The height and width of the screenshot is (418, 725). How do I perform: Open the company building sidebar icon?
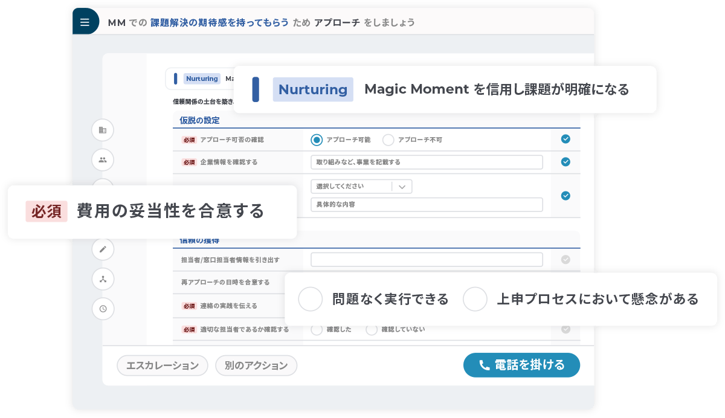point(103,130)
